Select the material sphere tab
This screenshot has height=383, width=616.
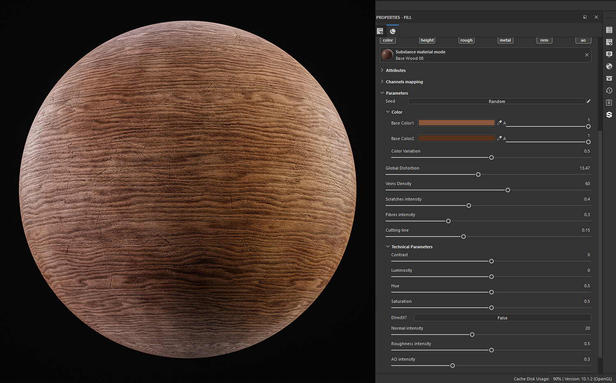(393, 31)
